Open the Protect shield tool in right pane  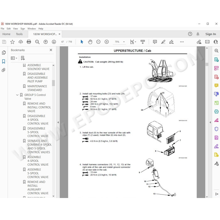click(216, 129)
